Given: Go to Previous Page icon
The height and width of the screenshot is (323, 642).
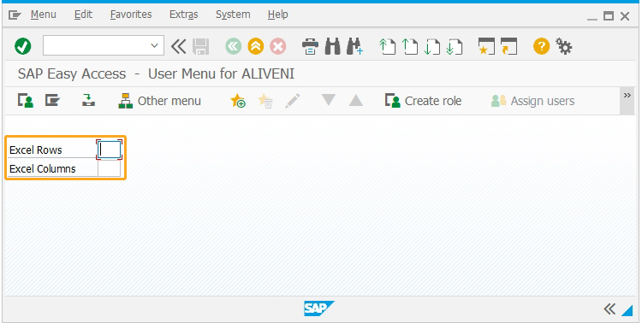Looking at the screenshot, I should click(409, 46).
